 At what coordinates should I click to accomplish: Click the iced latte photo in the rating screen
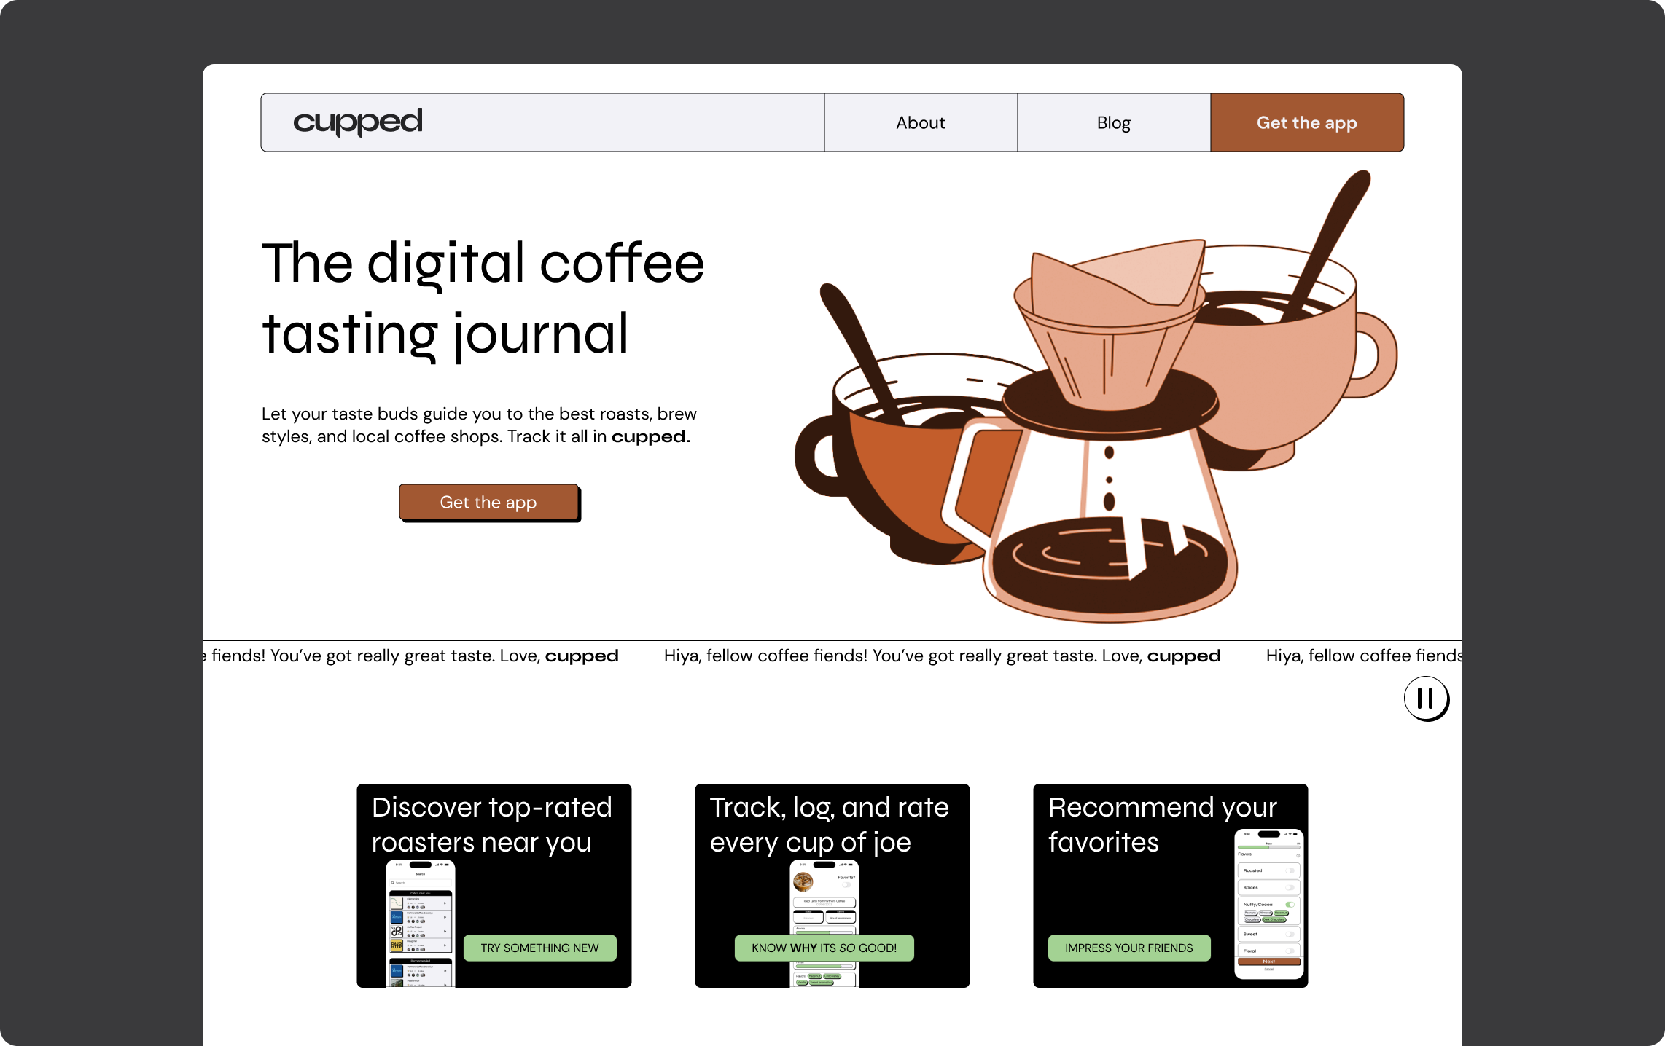pyautogui.click(x=803, y=882)
